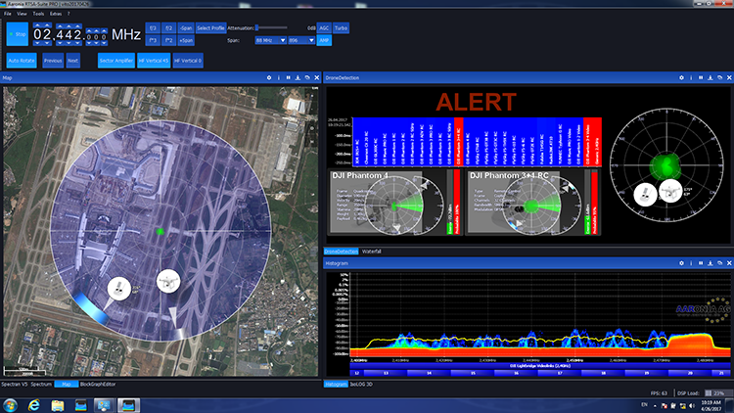Enable HF Vertical 0 mode
734x413 pixels.
[x=188, y=61]
